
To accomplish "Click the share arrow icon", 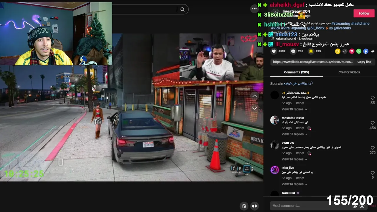I will 373,51.
